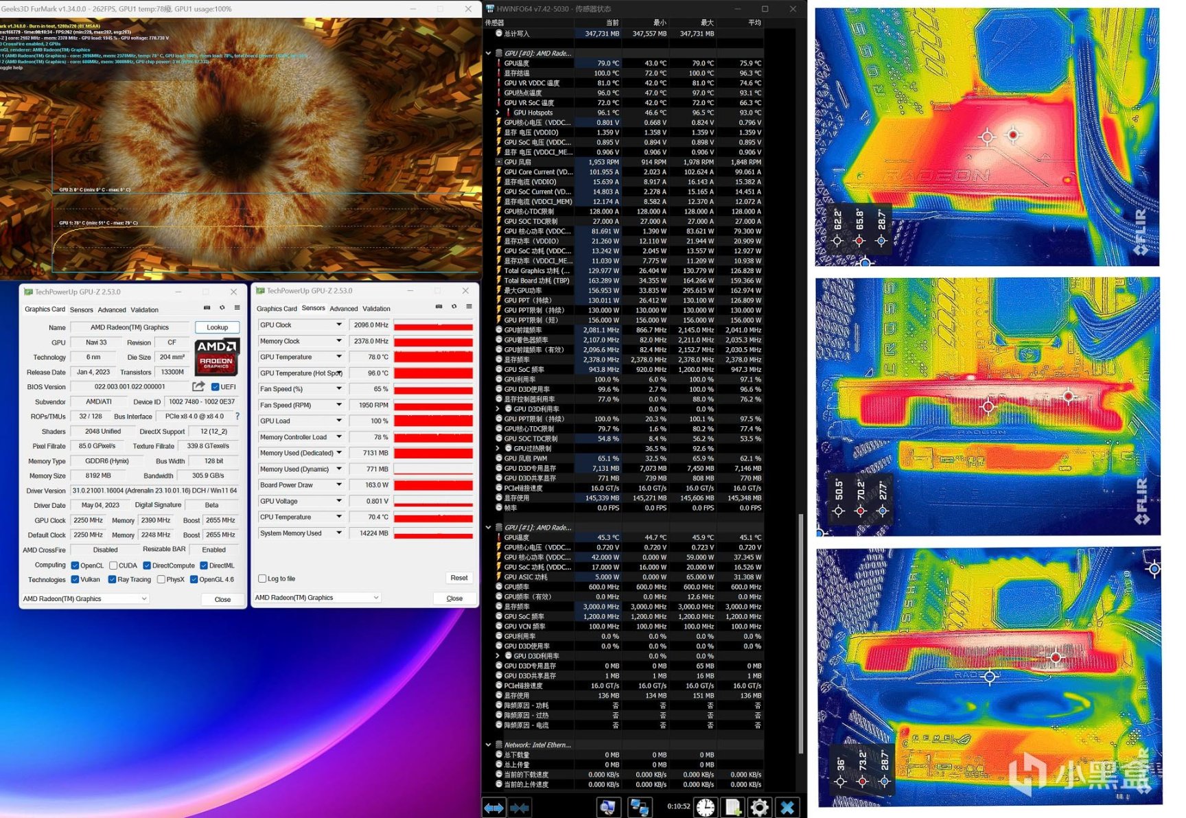The width and height of the screenshot is (1186, 818).
Task: Click HWiNFO monitor with magnifier icon
Action: click(x=607, y=808)
